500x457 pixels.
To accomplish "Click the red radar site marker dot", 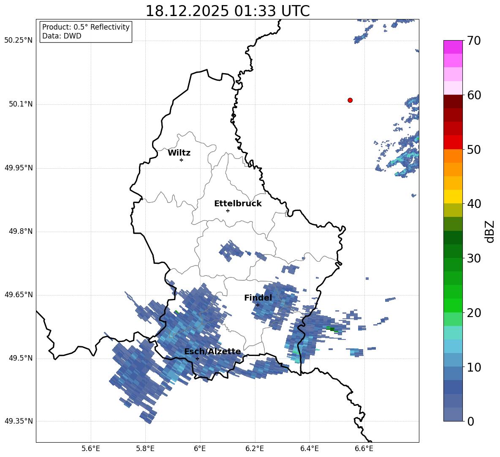I will [350, 100].
